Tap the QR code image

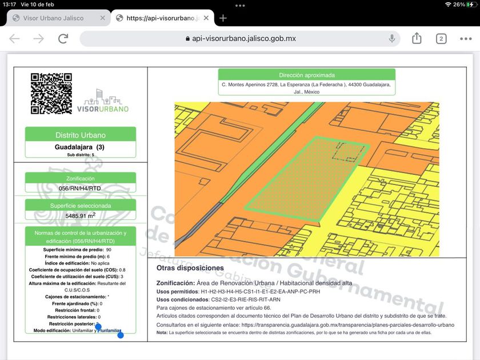pyautogui.click(x=51, y=94)
